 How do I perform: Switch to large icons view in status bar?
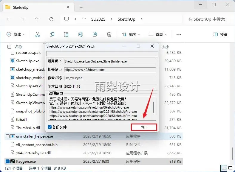pos(230,168)
